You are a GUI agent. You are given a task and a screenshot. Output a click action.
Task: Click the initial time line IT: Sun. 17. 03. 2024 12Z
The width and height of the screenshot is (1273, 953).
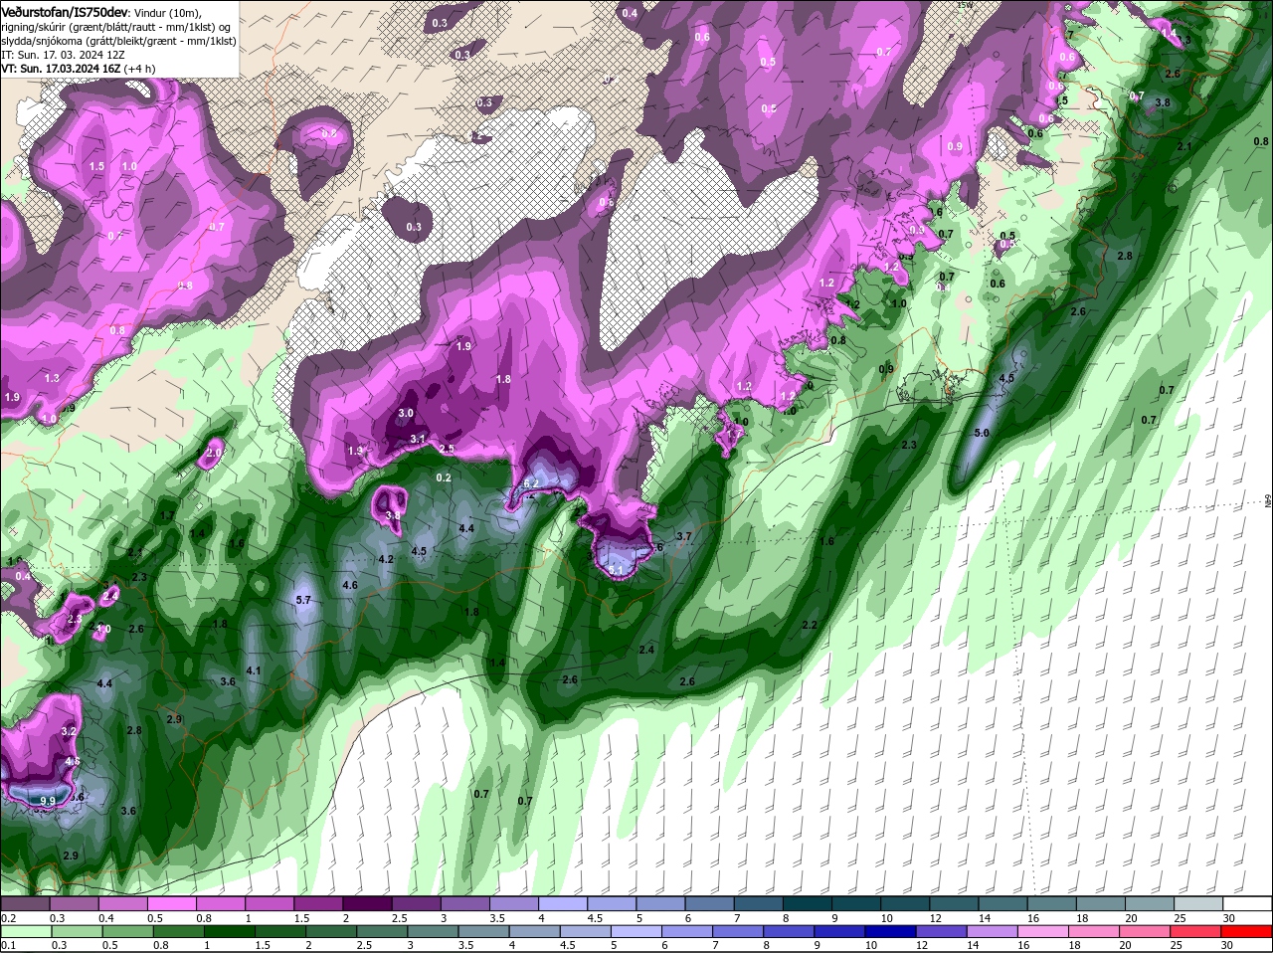coord(63,54)
